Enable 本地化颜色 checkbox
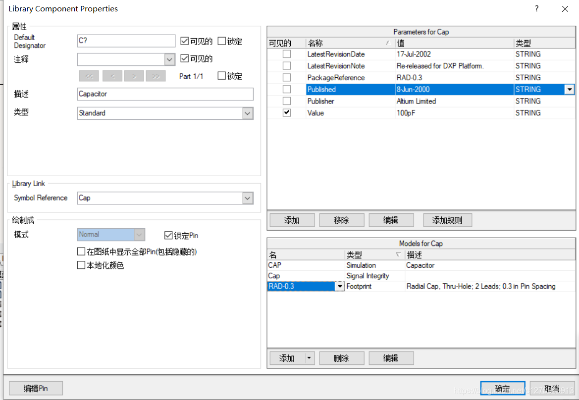 point(81,265)
